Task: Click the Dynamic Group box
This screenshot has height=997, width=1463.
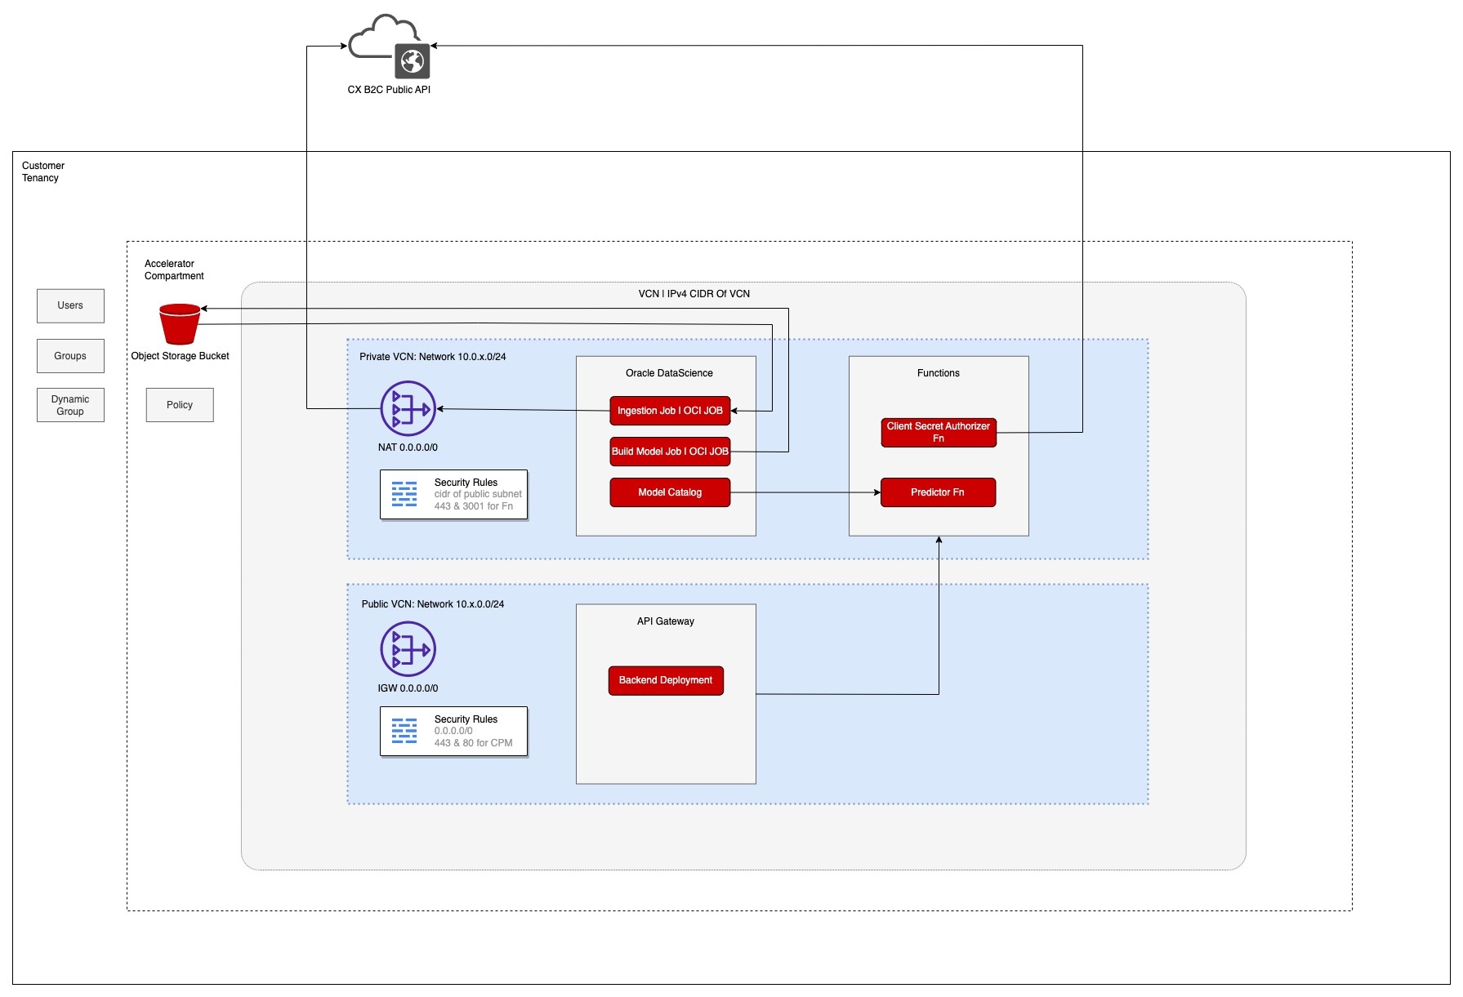Action: click(x=70, y=405)
